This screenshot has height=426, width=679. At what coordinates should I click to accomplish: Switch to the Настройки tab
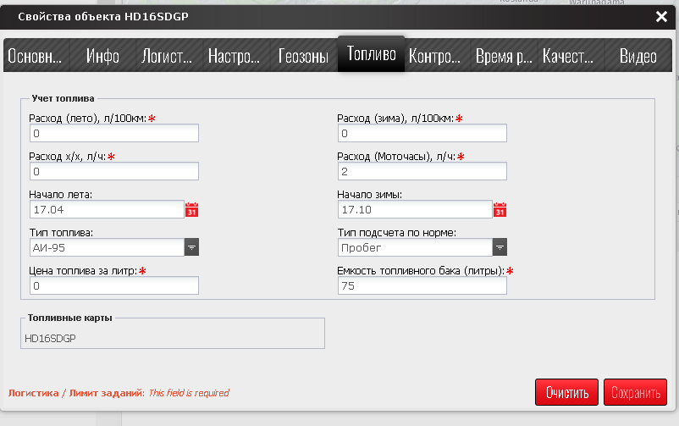tap(235, 57)
